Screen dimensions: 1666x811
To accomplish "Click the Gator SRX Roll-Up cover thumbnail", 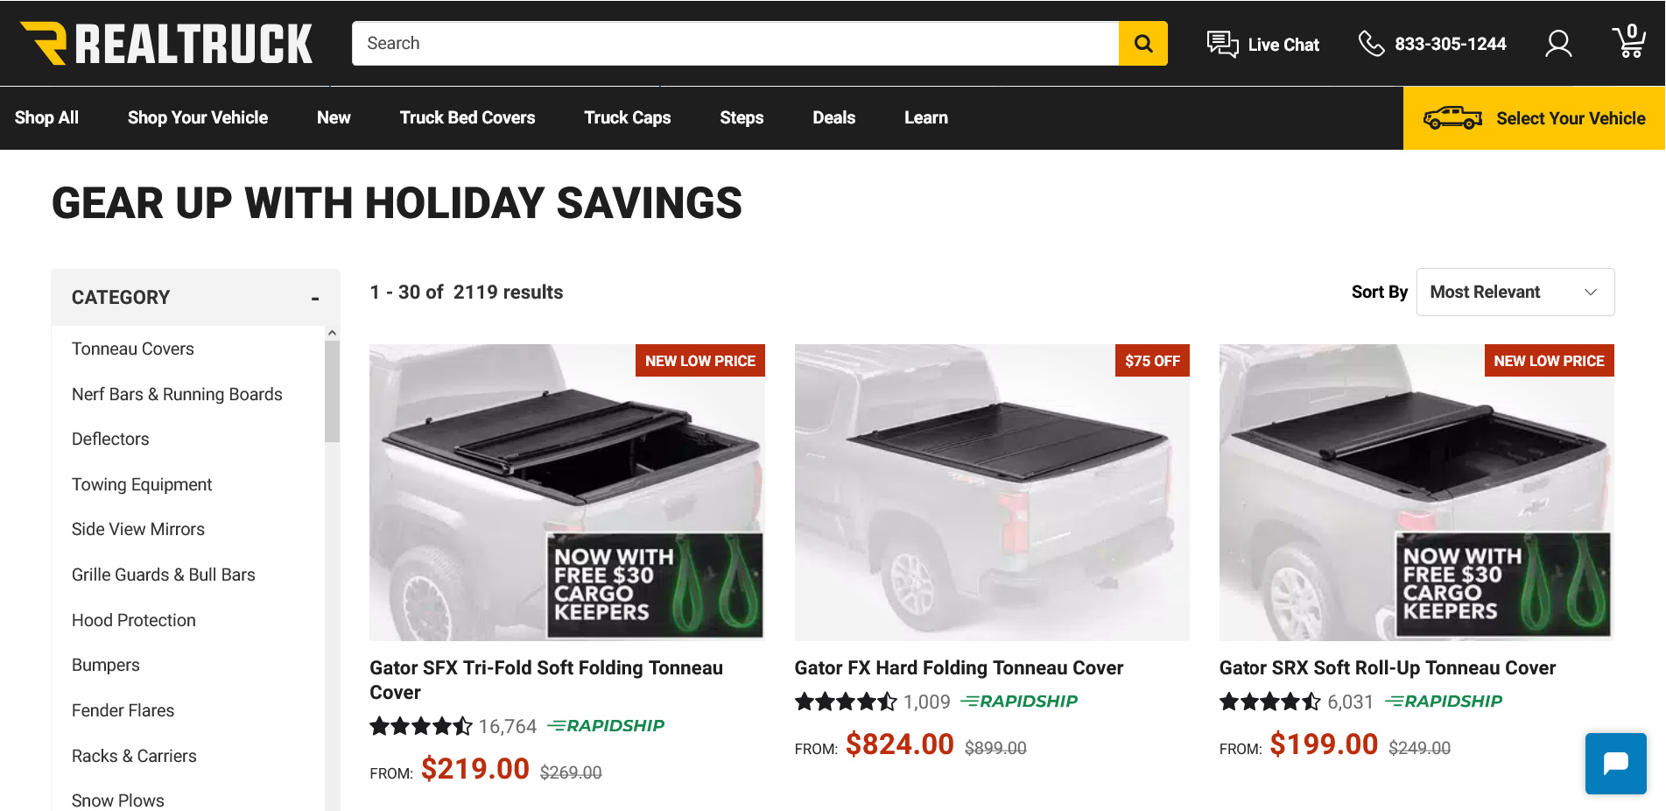I will [x=1416, y=492].
